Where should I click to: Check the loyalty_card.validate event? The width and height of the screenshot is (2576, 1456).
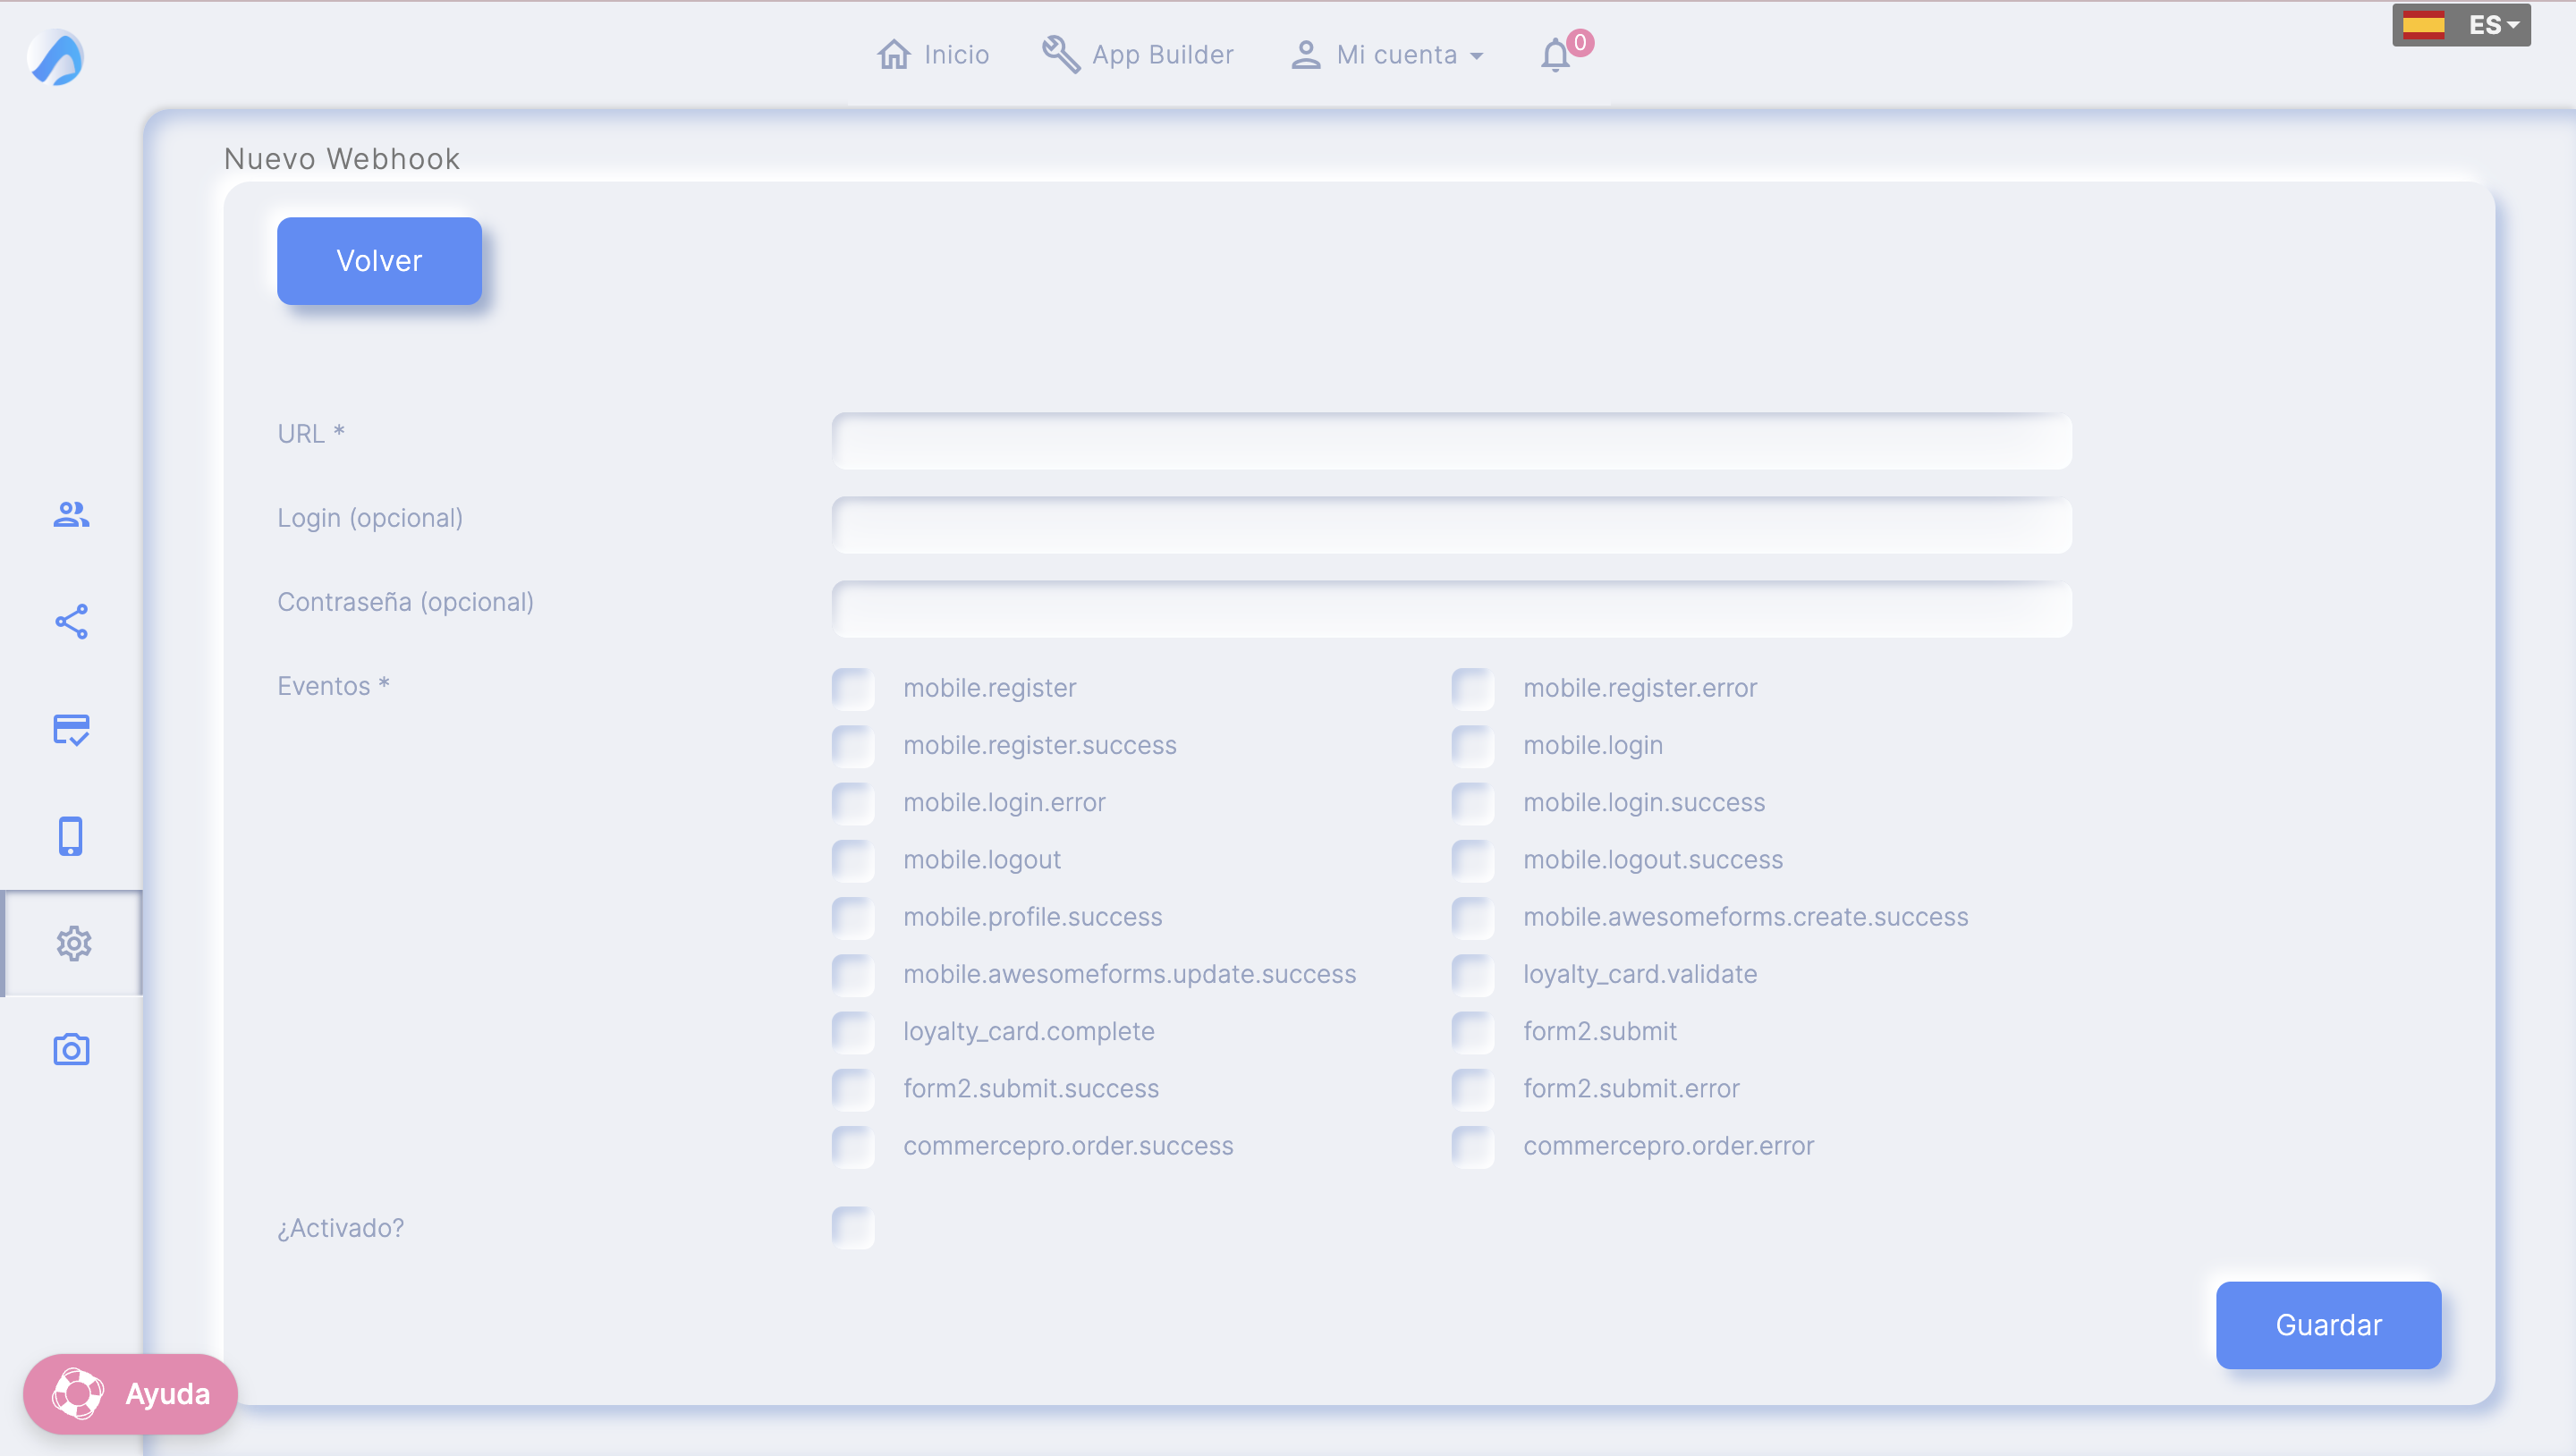coord(1473,974)
